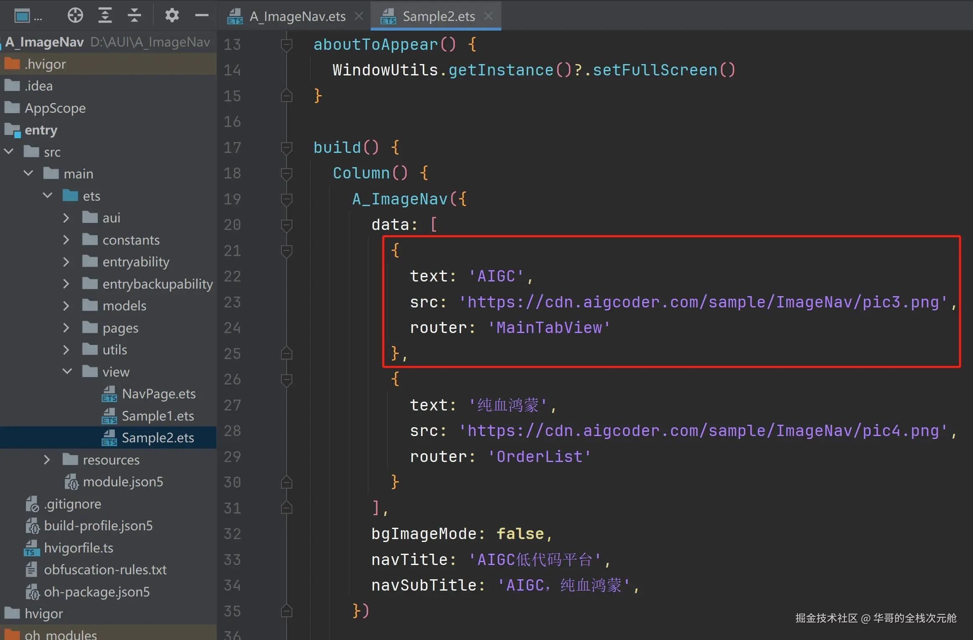The height and width of the screenshot is (640, 973).
Task: Open the module.json5 file
Action: (122, 482)
